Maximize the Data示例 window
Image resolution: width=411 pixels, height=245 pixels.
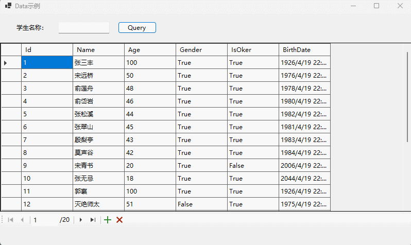(376, 6)
